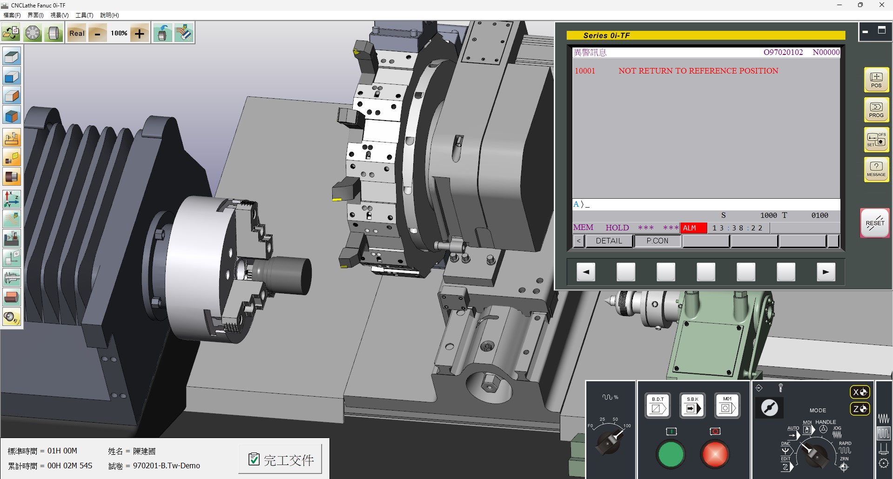
Task: Click the PROG key on controller
Action: coord(876,109)
